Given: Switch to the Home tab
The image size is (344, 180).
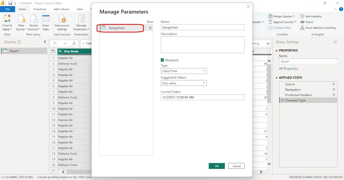Looking at the screenshot, I should click(x=22, y=9).
